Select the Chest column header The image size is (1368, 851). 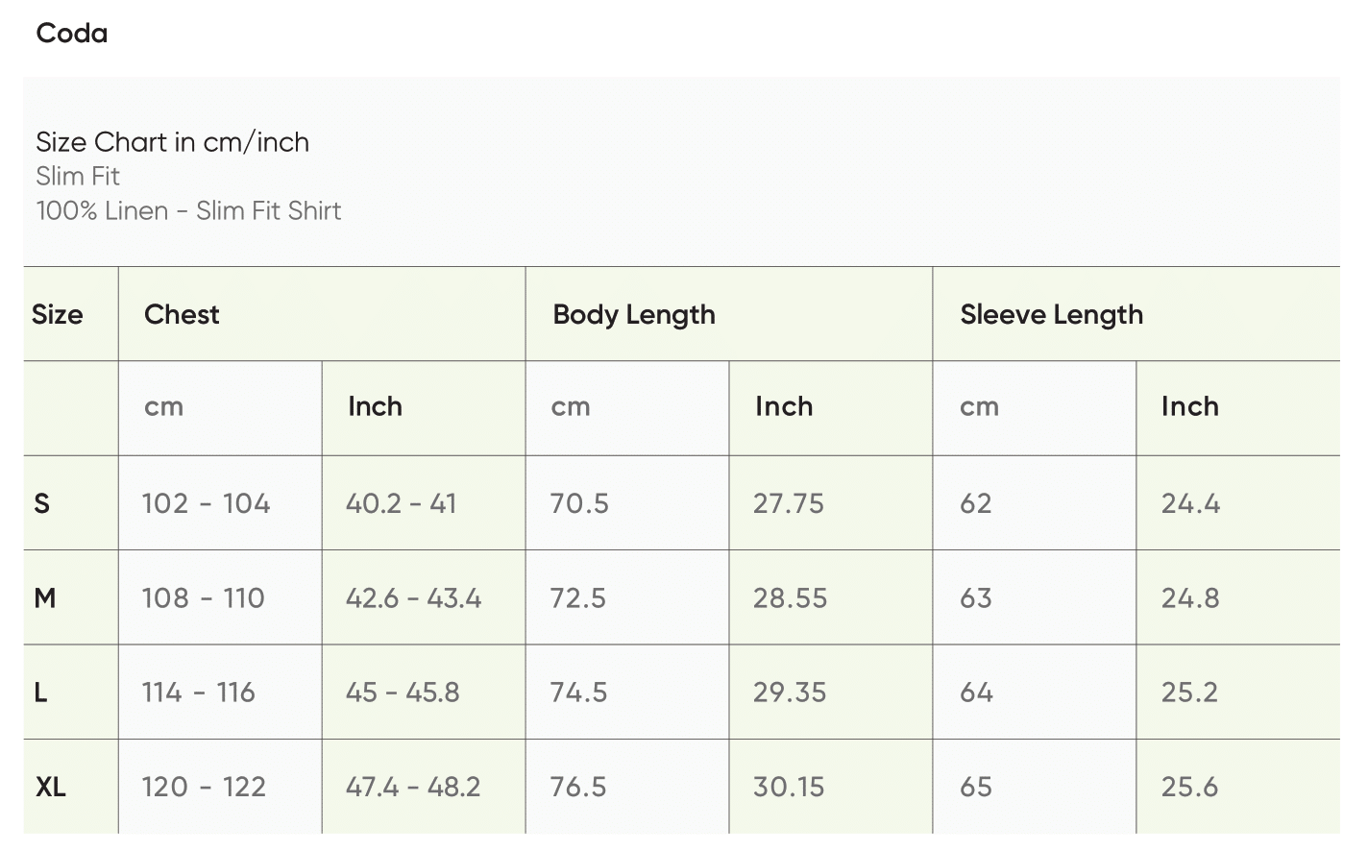182,314
